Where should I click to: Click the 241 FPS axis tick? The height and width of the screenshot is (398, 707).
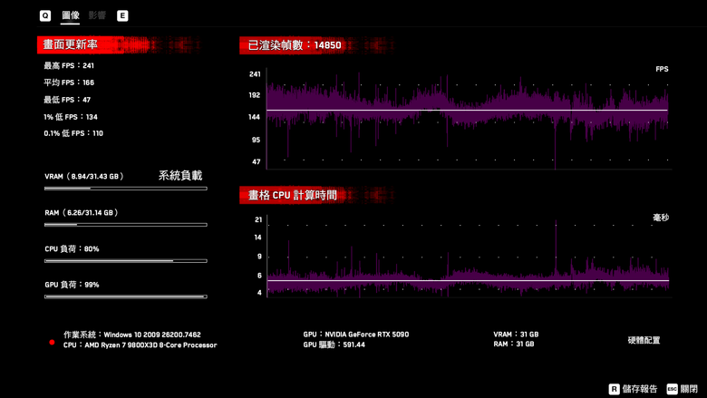(x=255, y=74)
